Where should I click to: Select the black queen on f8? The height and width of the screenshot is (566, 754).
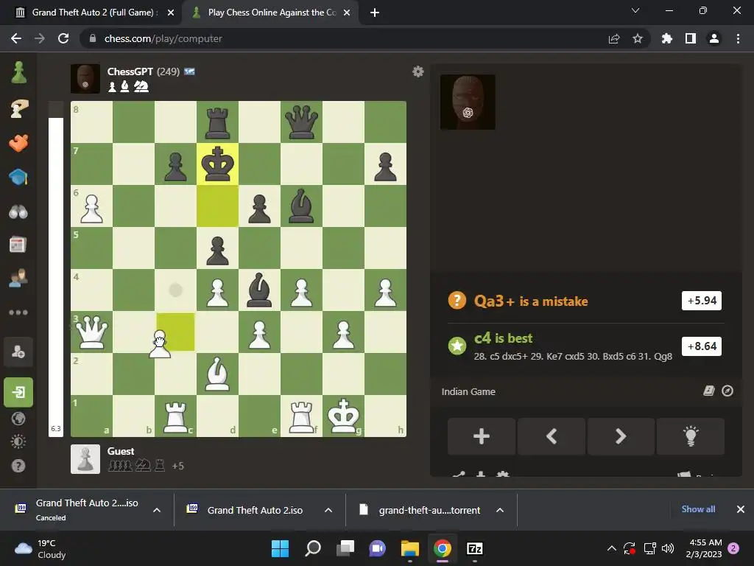[x=301, y=122]
